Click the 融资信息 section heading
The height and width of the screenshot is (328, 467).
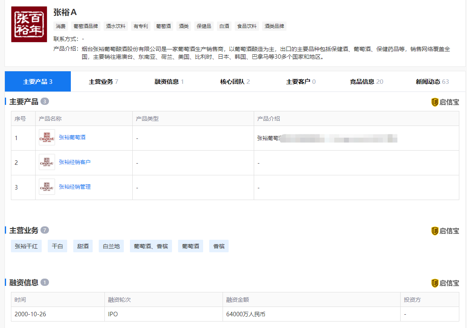(24, 282)
